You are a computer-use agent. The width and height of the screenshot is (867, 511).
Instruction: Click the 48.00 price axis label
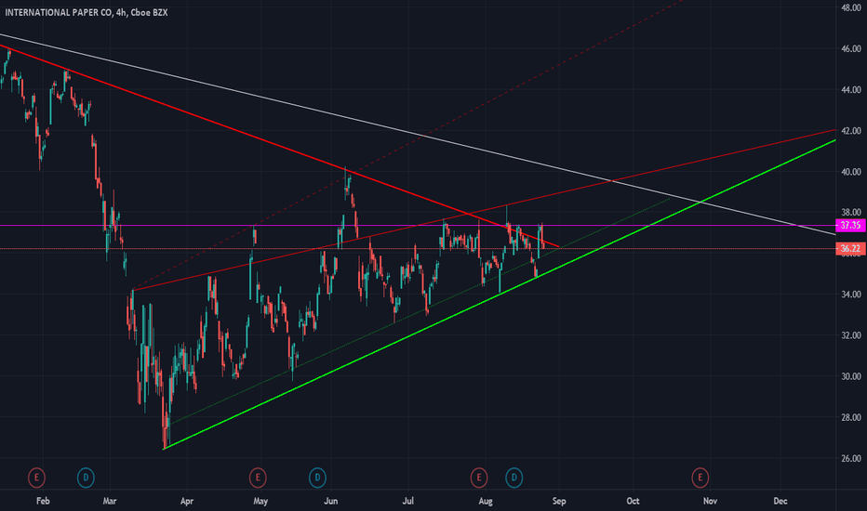point(851,7)
